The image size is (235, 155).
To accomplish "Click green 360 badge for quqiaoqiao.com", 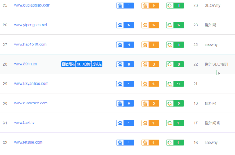I will tap(175, 6).
